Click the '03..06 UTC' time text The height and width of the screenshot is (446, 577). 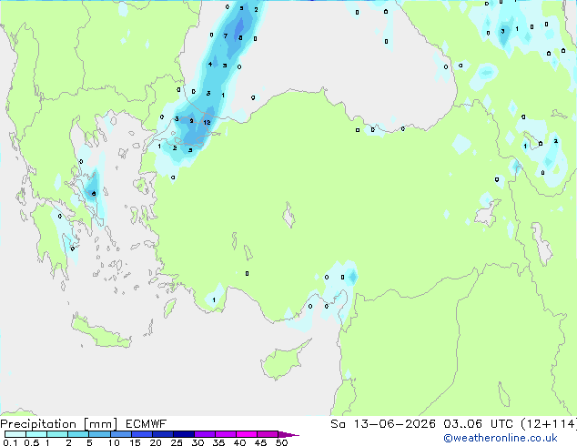[478, 424]
